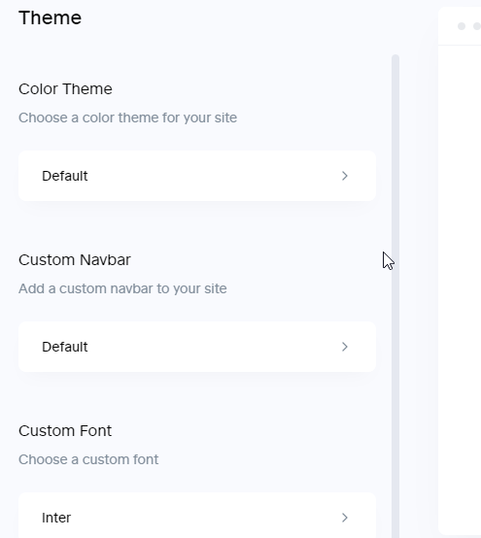This screenshot has height=538, width=481.
Task: Click the Custom Font section title
Action: 65,431
